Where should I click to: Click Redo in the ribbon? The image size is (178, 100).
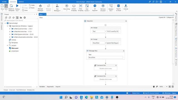click(32, 8)
